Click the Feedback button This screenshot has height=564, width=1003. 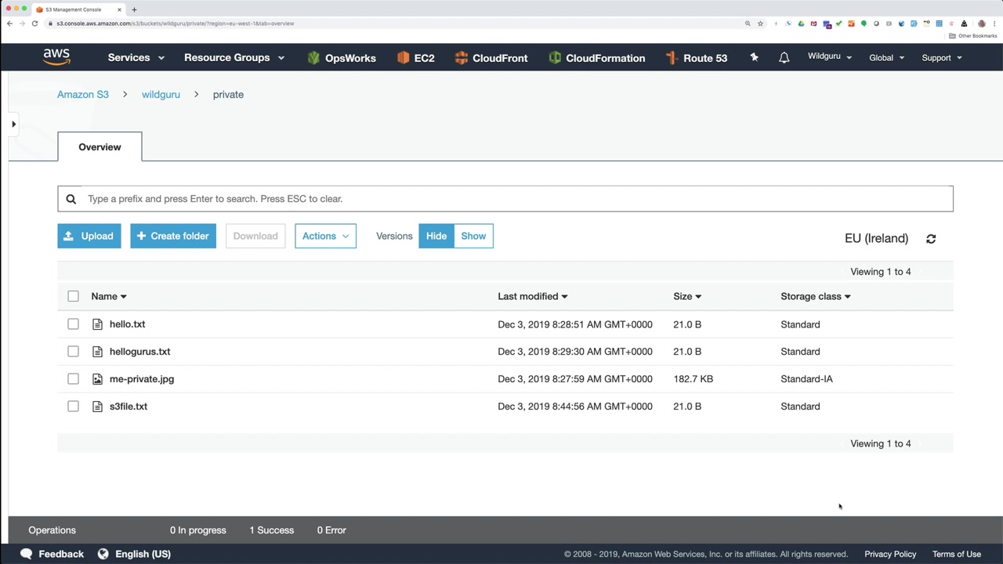[x=52, y=554]
